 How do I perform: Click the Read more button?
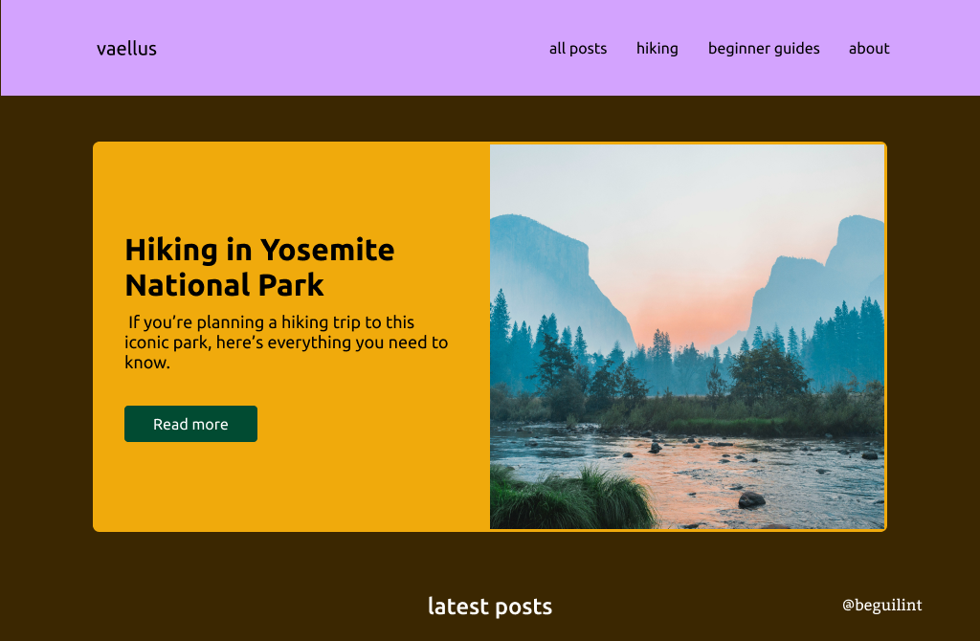190,424
